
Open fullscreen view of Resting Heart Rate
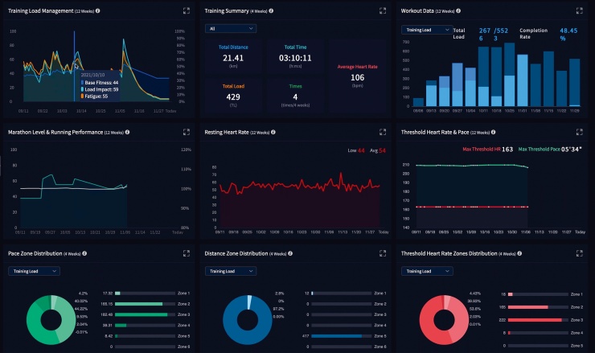(383, 132)
